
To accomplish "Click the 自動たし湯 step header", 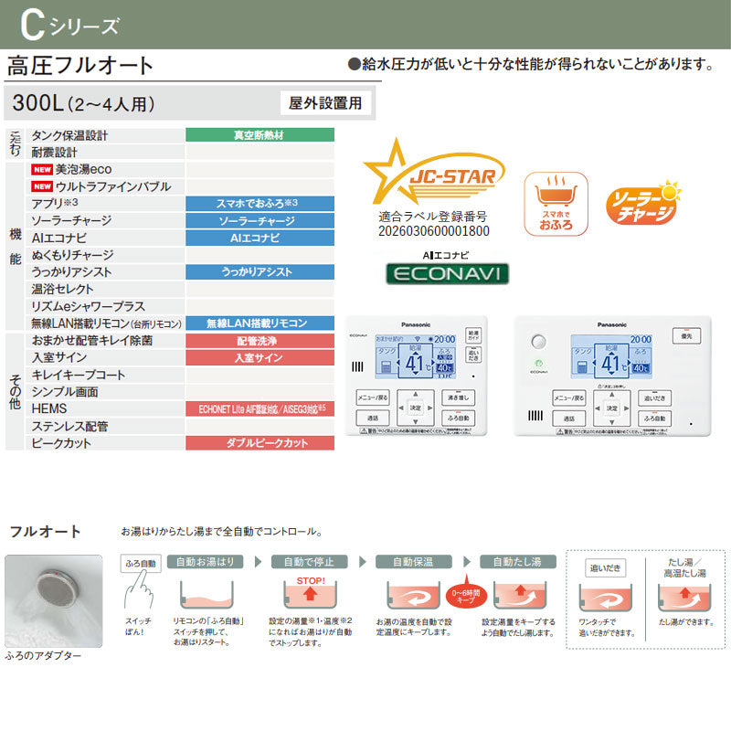I will point(518,562).
